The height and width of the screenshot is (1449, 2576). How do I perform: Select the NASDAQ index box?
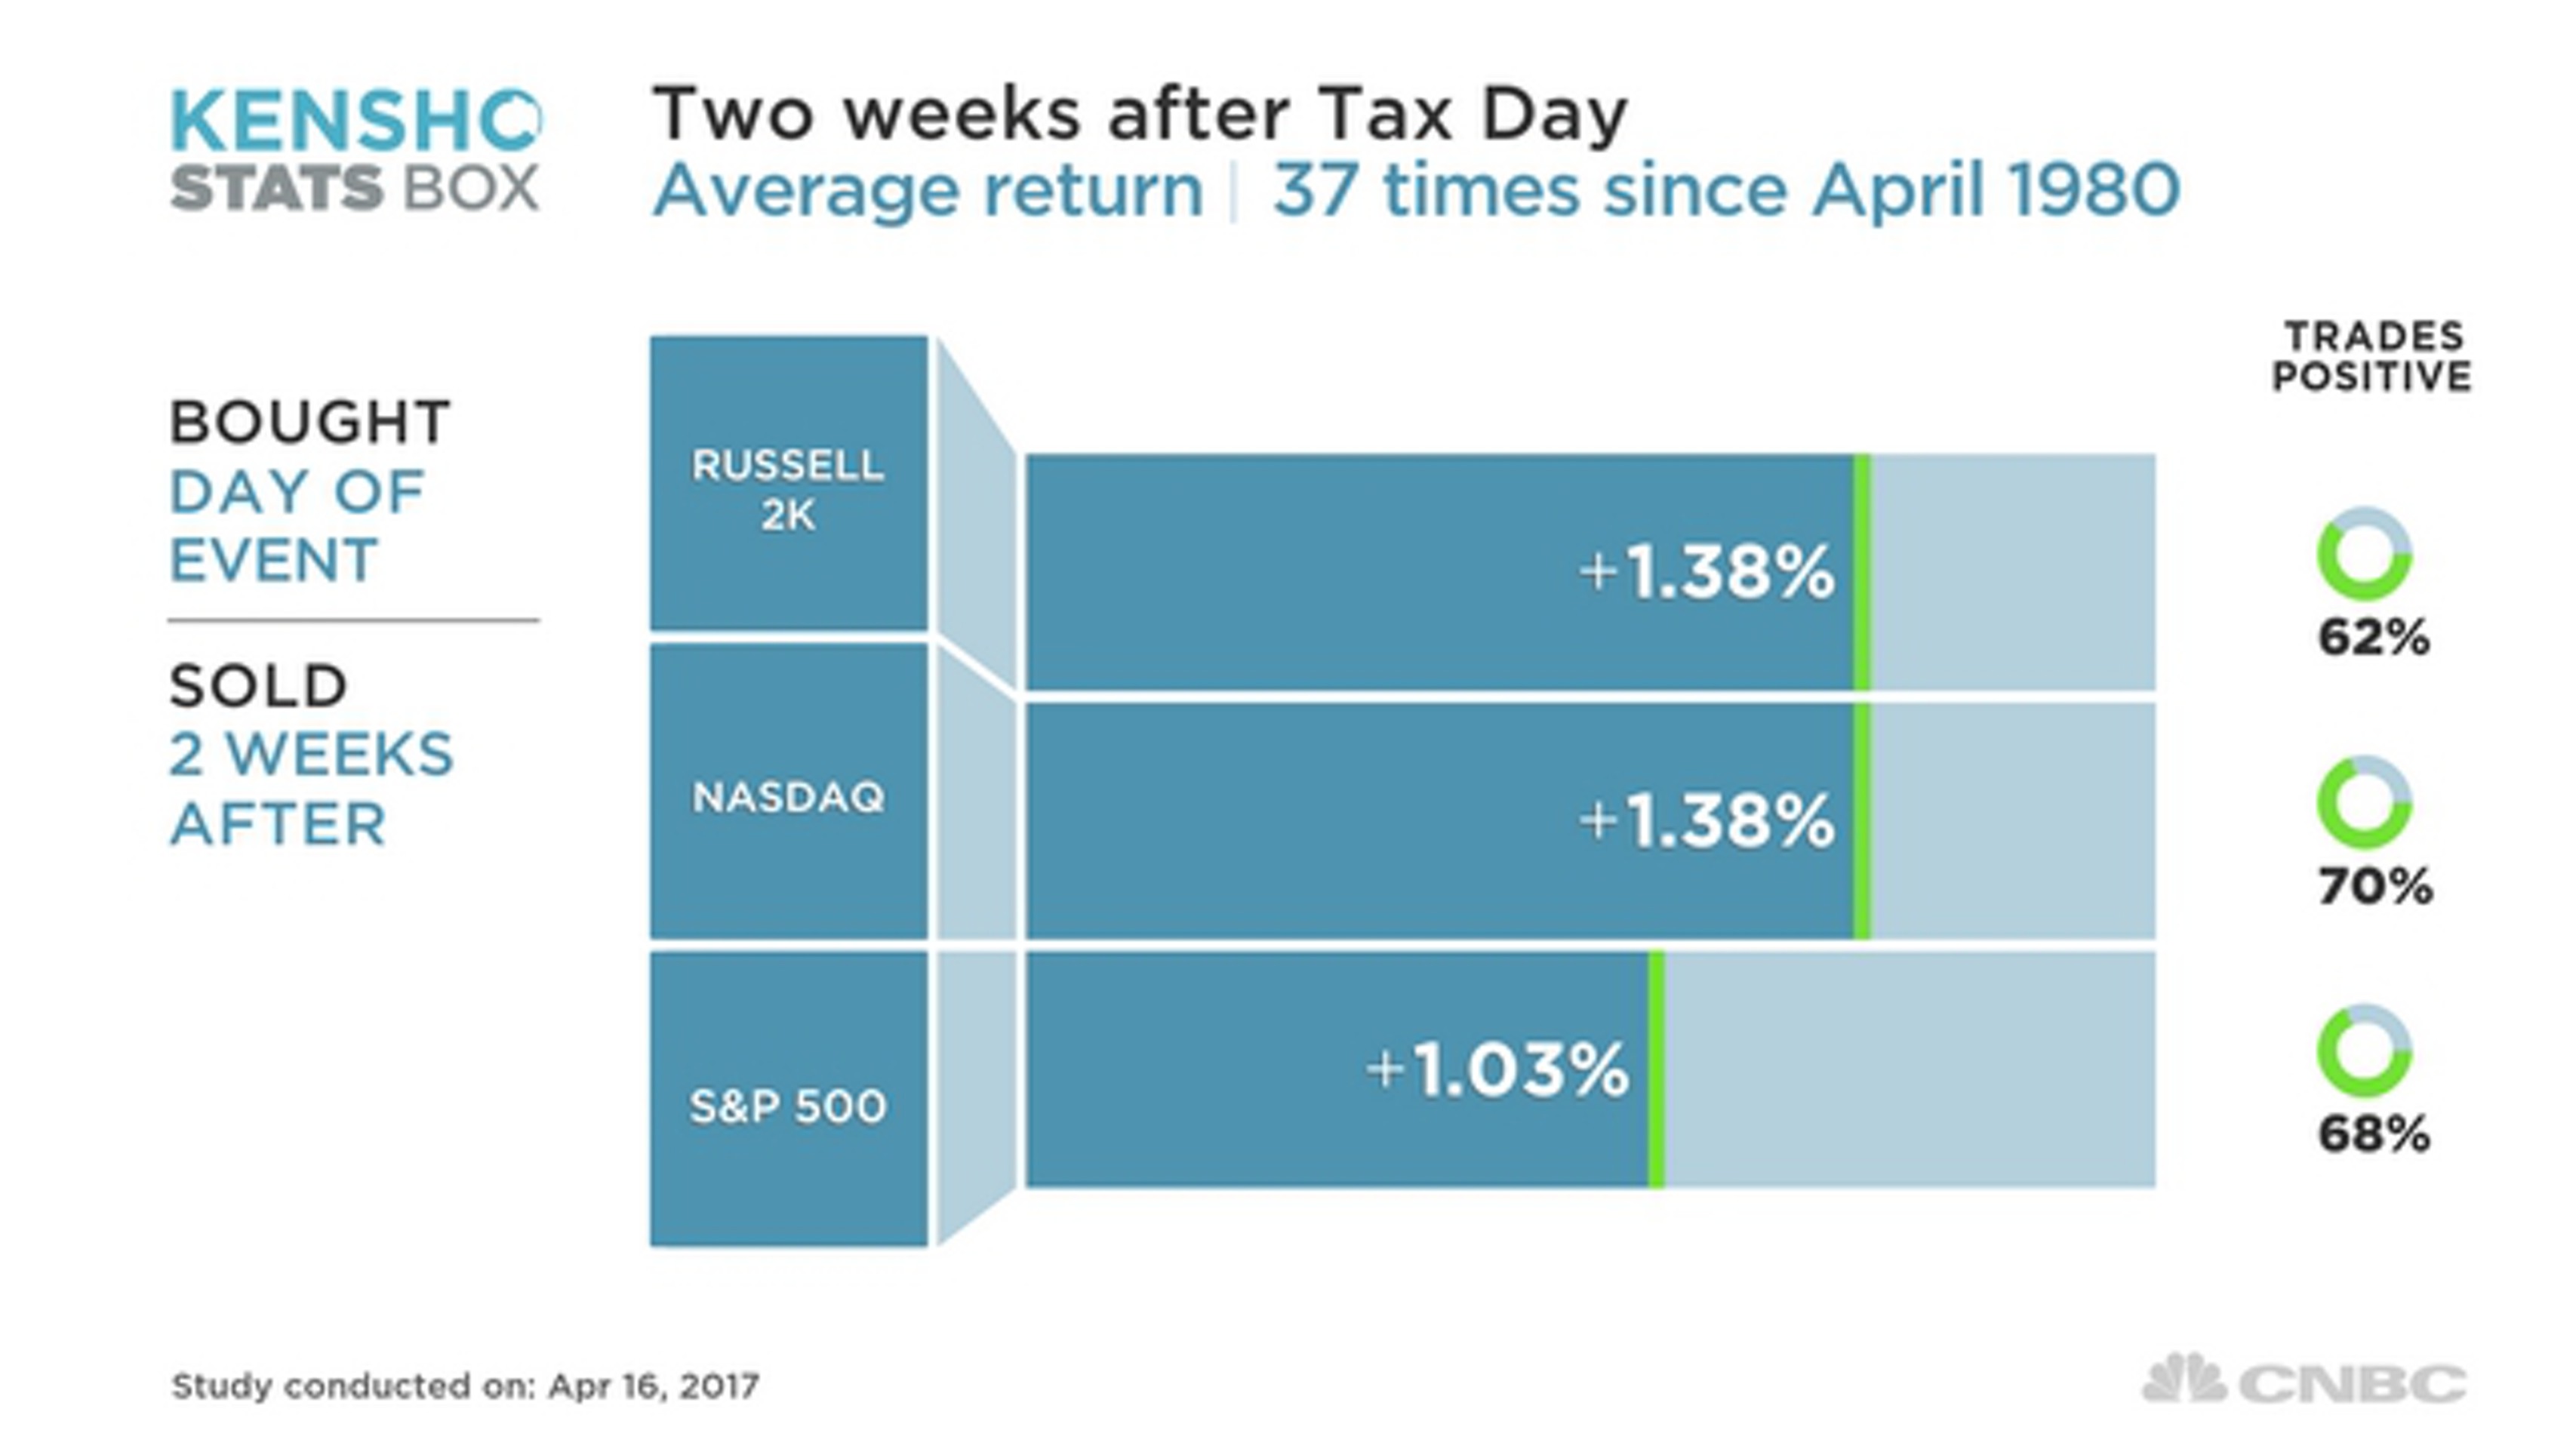pos(788,792)
